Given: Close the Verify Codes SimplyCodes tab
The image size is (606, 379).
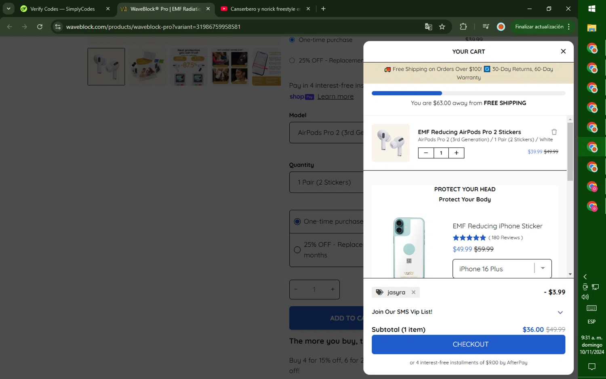Looking at the screenshot, I should pos(108,9).
